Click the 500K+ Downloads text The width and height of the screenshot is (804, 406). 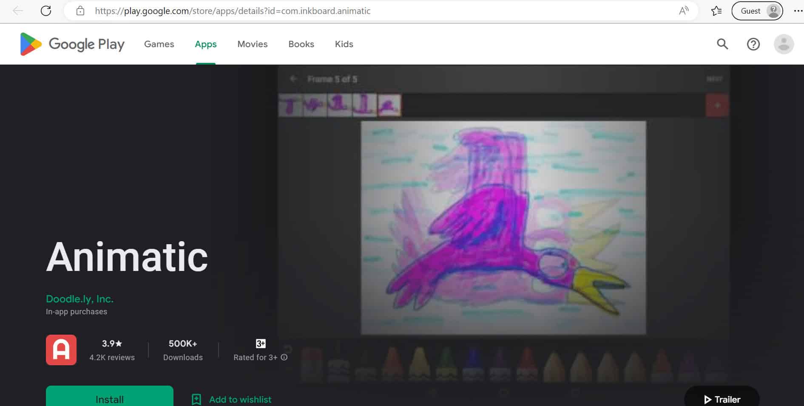point(183,350)
